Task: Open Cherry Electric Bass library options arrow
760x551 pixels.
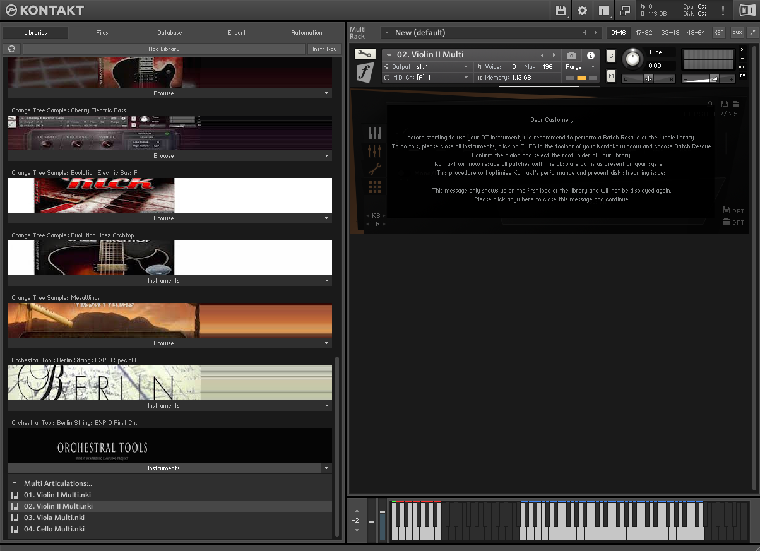Action: 326,155
